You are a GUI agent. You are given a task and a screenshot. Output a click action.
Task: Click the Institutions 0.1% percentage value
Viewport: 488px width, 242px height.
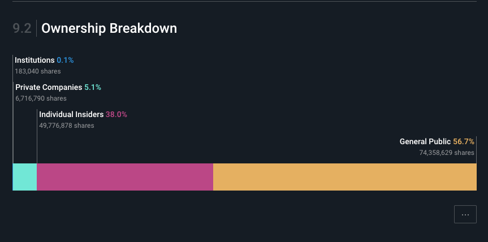(x=65, y=60)
